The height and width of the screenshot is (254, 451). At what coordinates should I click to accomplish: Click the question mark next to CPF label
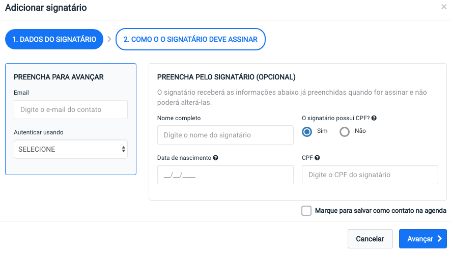click(317, 158)
